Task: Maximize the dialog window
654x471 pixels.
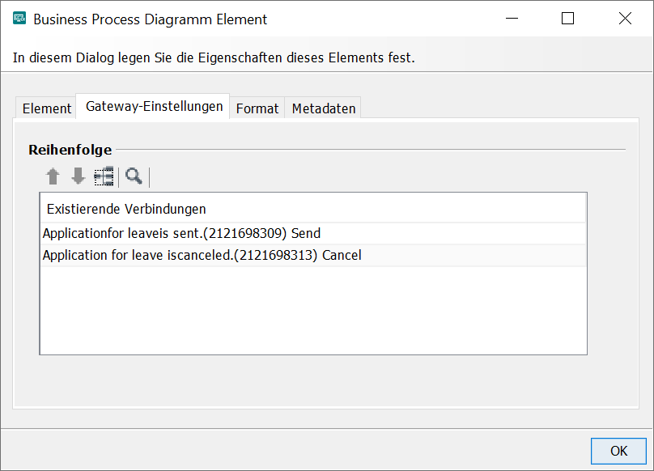Action: 567,19
